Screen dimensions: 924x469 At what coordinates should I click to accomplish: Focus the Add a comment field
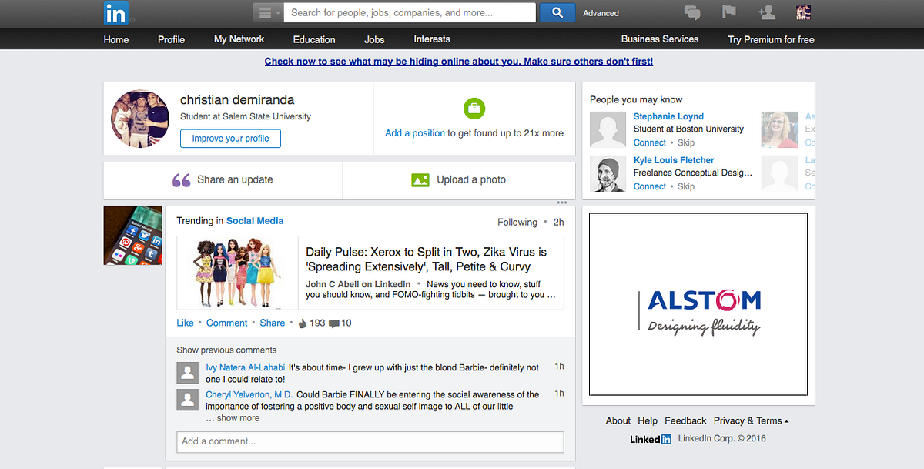pos(370,442)
